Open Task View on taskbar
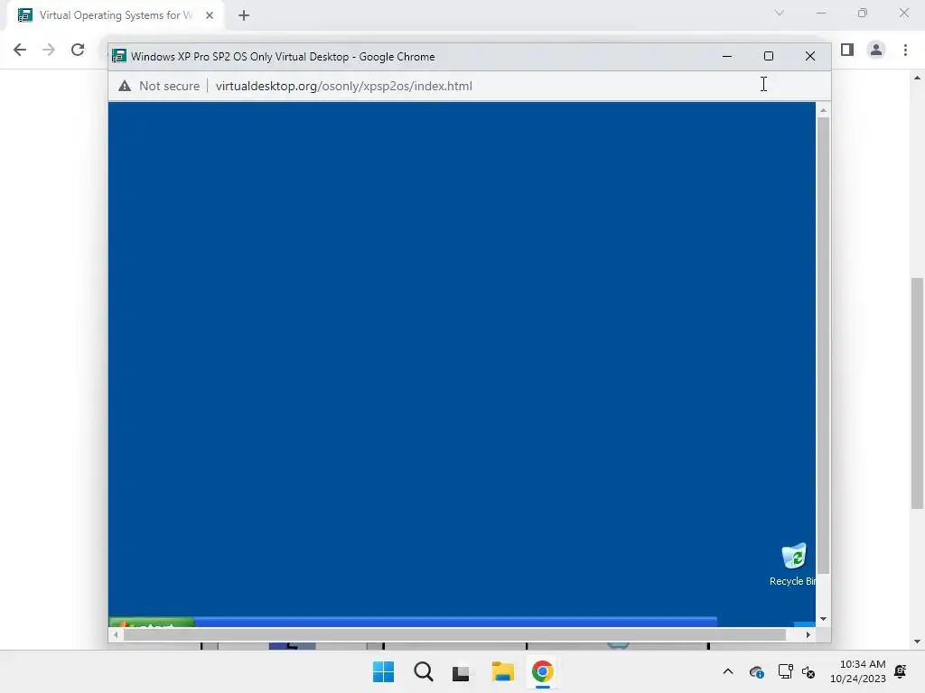The image size is (925, 693). coord(462,671)
